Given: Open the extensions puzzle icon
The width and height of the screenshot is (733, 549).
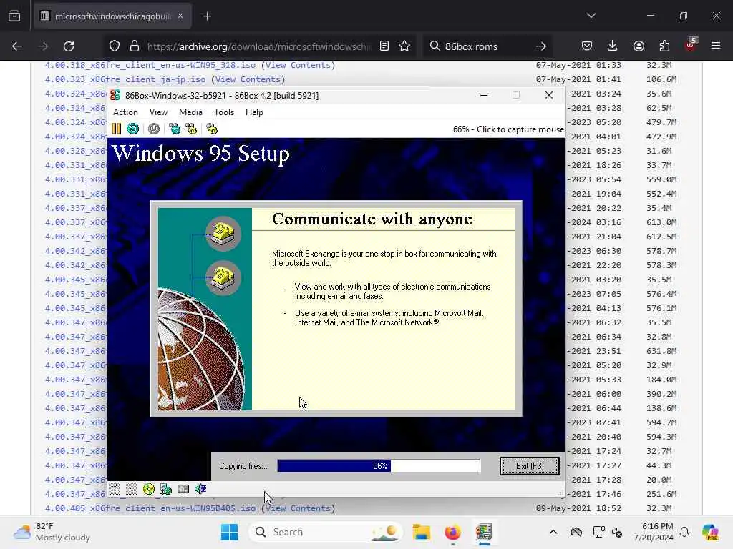Looking at the screenshot, I should 664,46.
